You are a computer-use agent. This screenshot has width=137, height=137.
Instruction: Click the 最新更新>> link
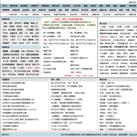pos(69,76)
